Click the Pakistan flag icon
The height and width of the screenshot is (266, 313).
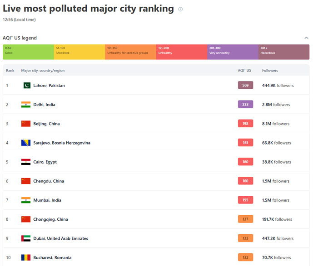click(x=26, y=85)
